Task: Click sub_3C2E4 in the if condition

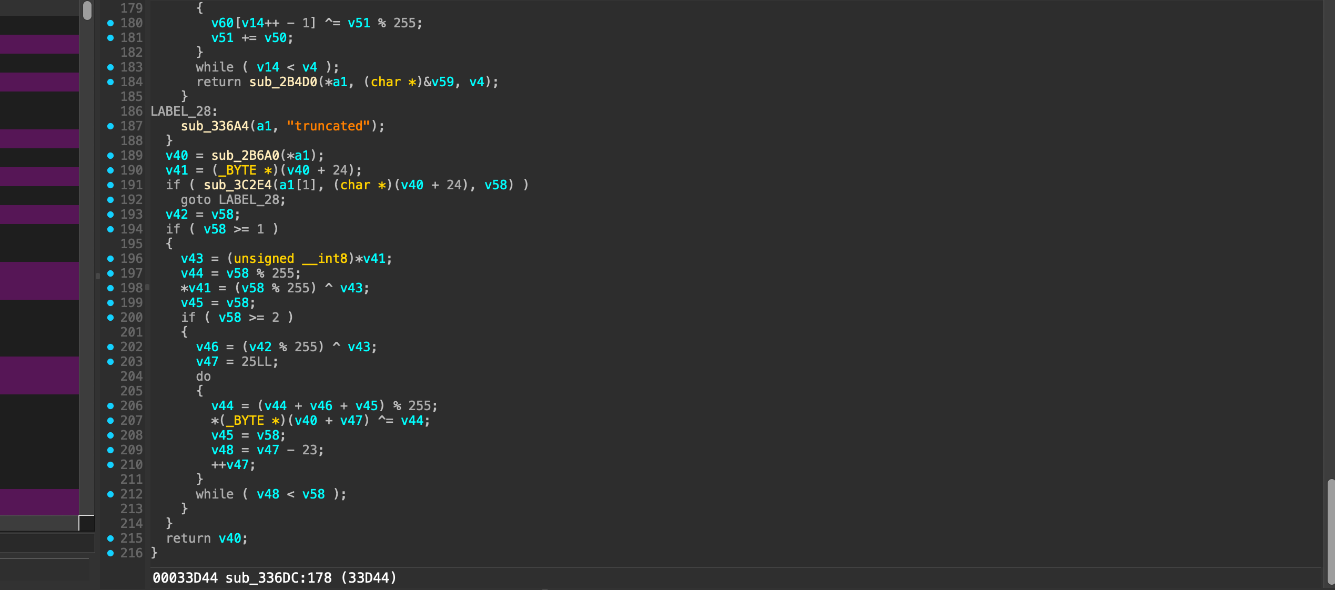Action: [x=238, y=185]
